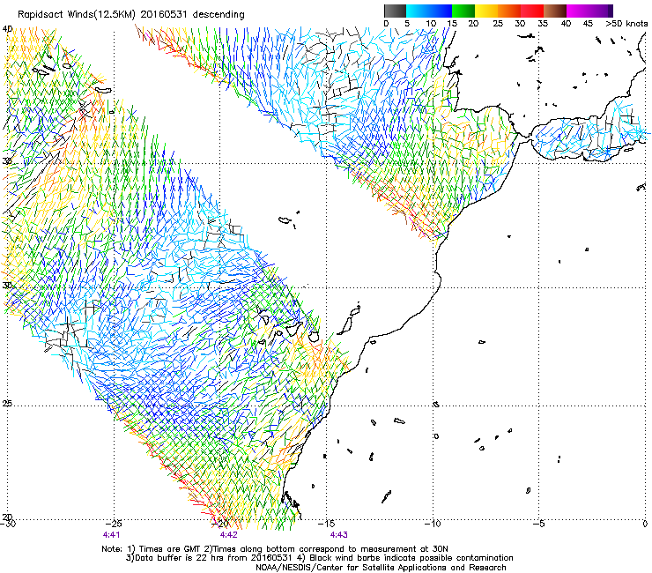
Task: Click the '0' longitude label at bottom-right corner
Action: pos(645,524)
